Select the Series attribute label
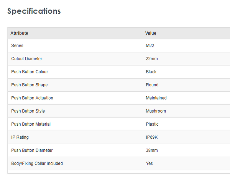 tap(17, 46)
